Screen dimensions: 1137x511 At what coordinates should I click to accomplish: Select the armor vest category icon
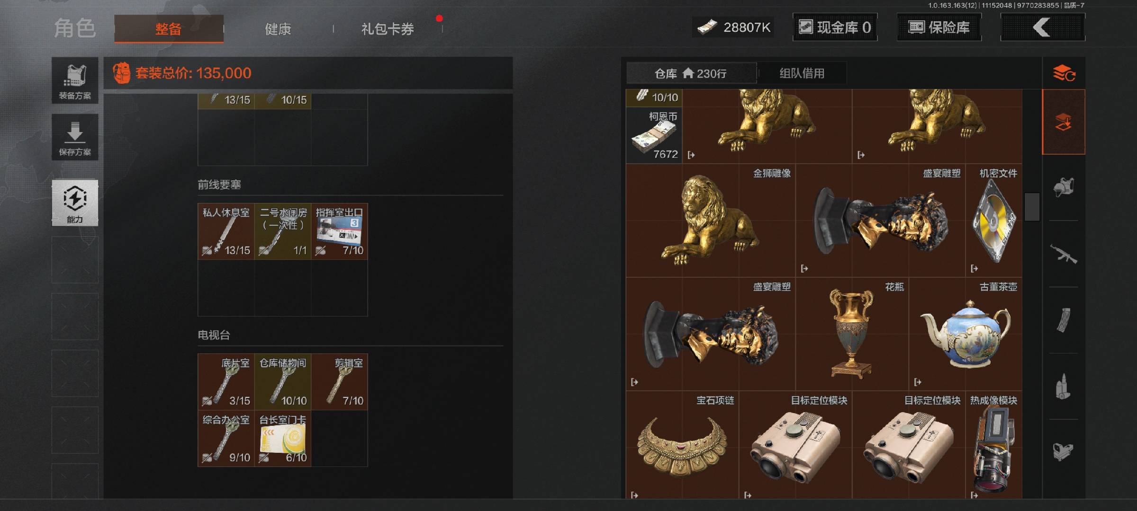click(1064, 187)
